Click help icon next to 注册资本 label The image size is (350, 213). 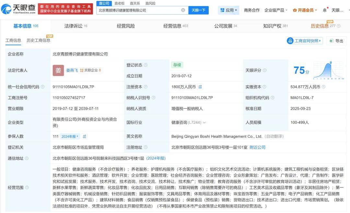point(146,87)
